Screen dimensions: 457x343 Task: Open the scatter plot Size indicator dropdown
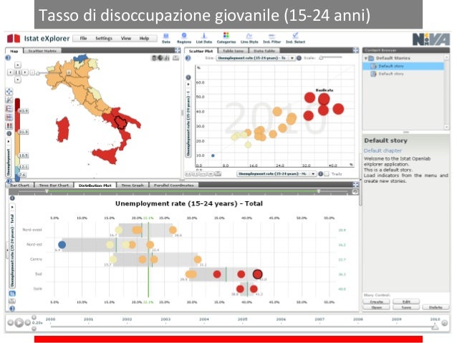pyautogui.click(x=256, y=58)
